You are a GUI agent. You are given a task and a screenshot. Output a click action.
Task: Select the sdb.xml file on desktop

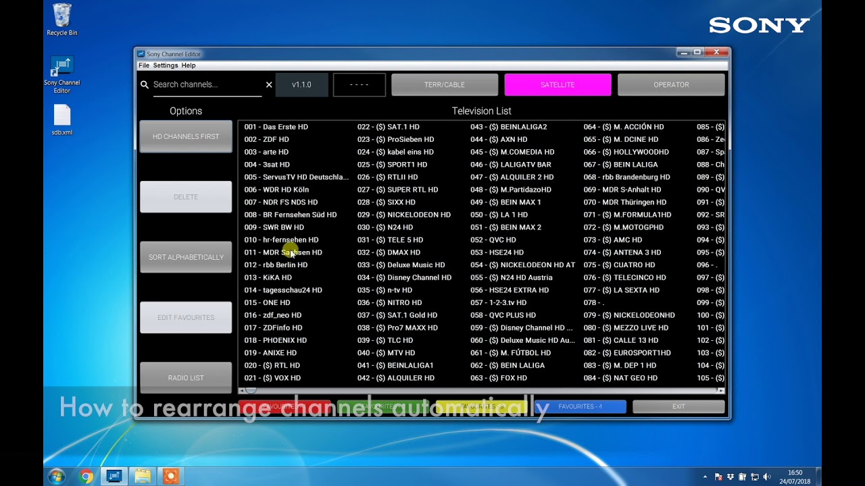click(x=62, y=120)
